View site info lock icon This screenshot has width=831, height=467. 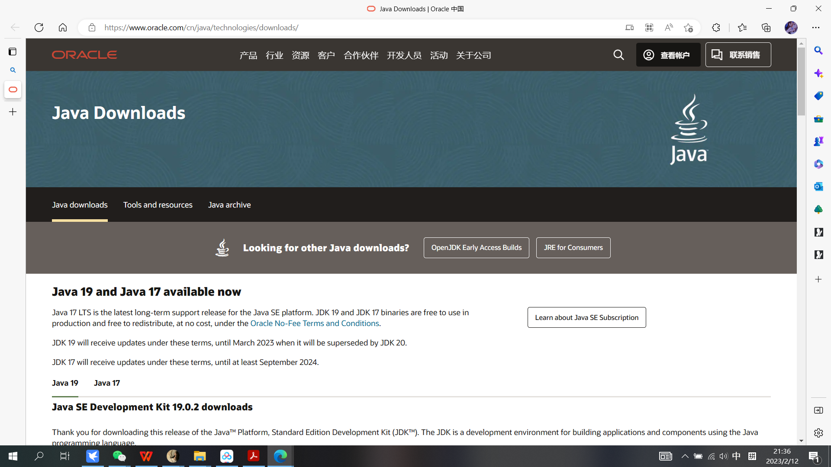click(x=92, y=28)
